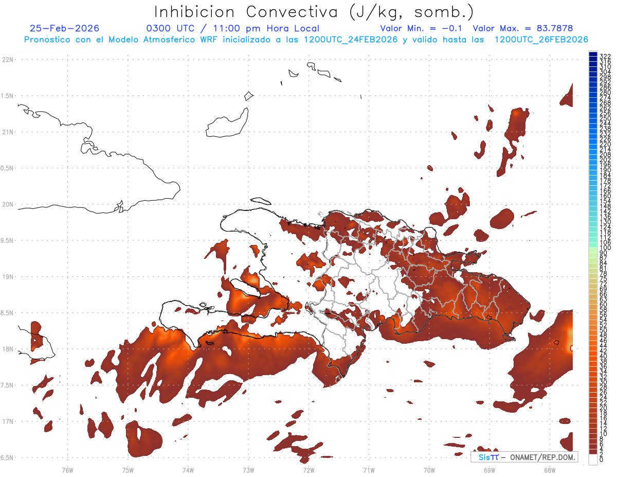The height and width of the screenshot is (477, 617).
Task: Click the '17N' latitude label
Action: click(x=7, y=421)
